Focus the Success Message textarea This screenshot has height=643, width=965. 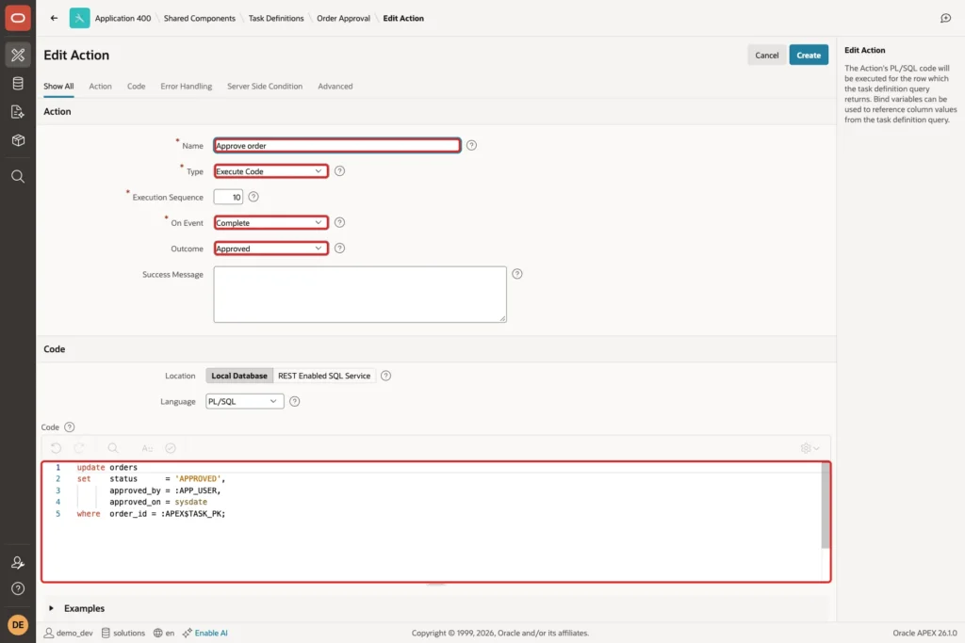360,295
